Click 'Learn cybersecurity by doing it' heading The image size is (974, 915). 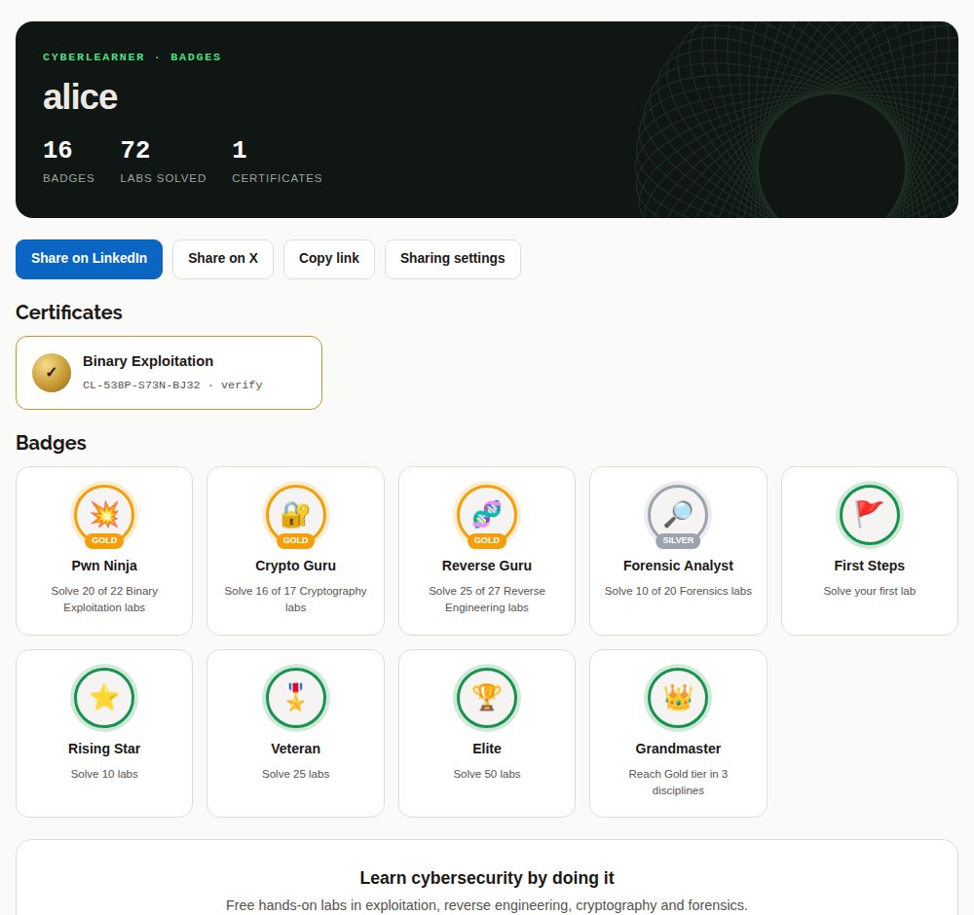pyautogui.click(x=487, y=878)
